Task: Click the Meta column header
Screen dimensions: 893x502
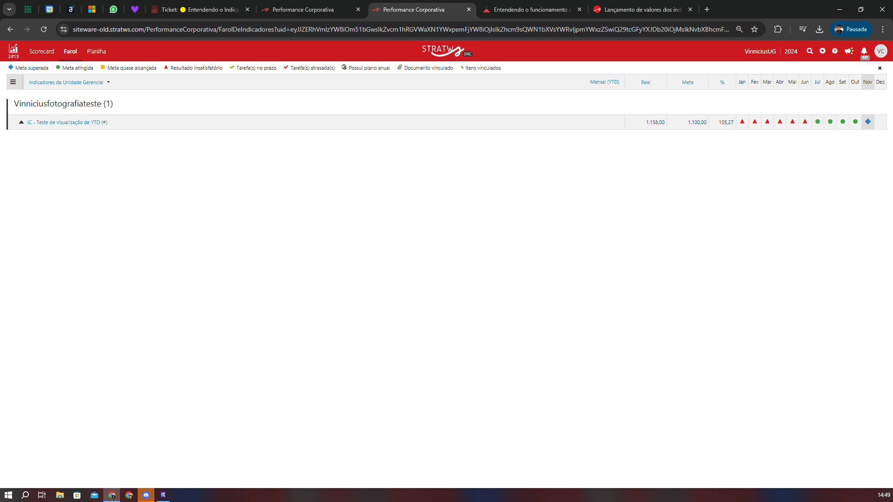Action: pyautogui.click(x=687, y=82)
